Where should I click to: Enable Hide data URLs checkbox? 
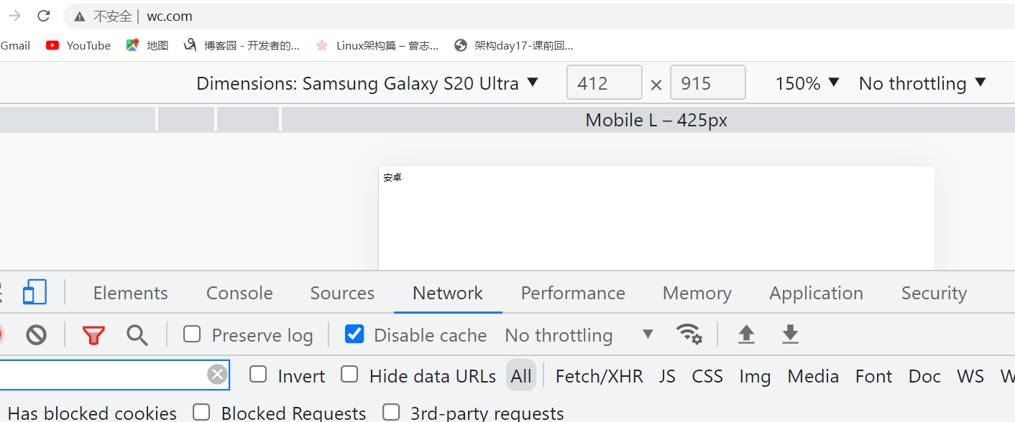(x=349, y=375)
